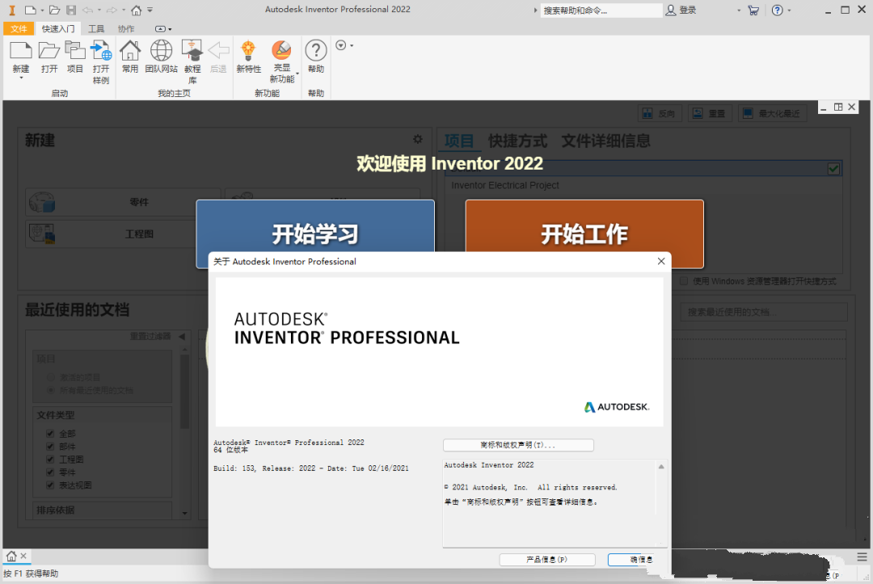Open the 教程库 (Tutorial Gallery) icon
The width and height of the screenshot is (873, 584).
click(x=192, y=51)
